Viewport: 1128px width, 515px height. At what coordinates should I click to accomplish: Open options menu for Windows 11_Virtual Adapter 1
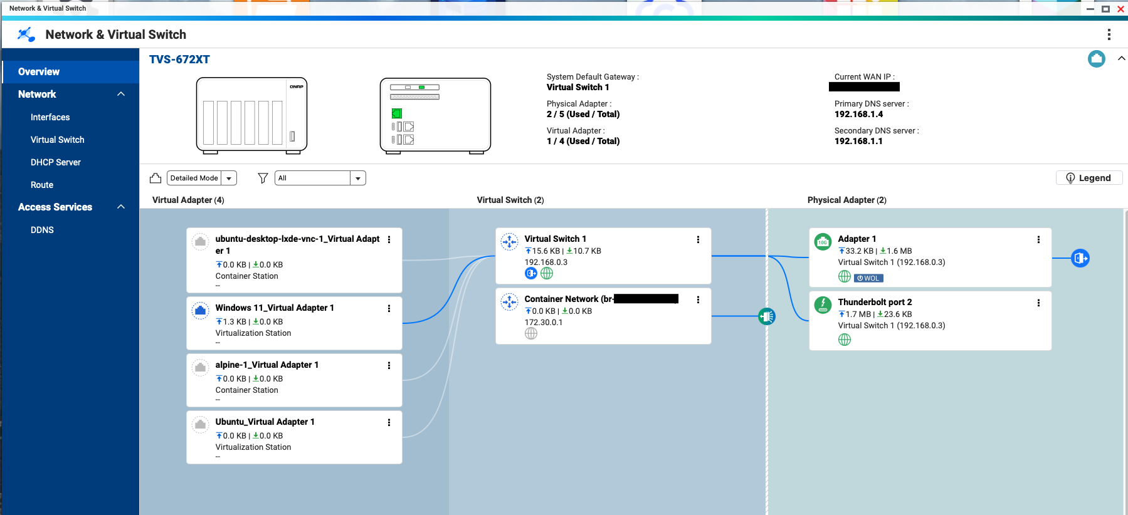point(389,308)
